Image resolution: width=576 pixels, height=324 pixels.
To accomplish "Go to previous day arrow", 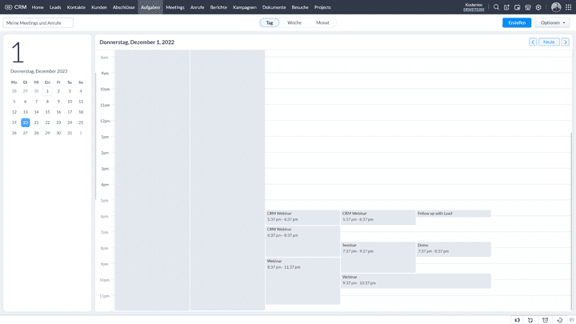I will 533,42.
